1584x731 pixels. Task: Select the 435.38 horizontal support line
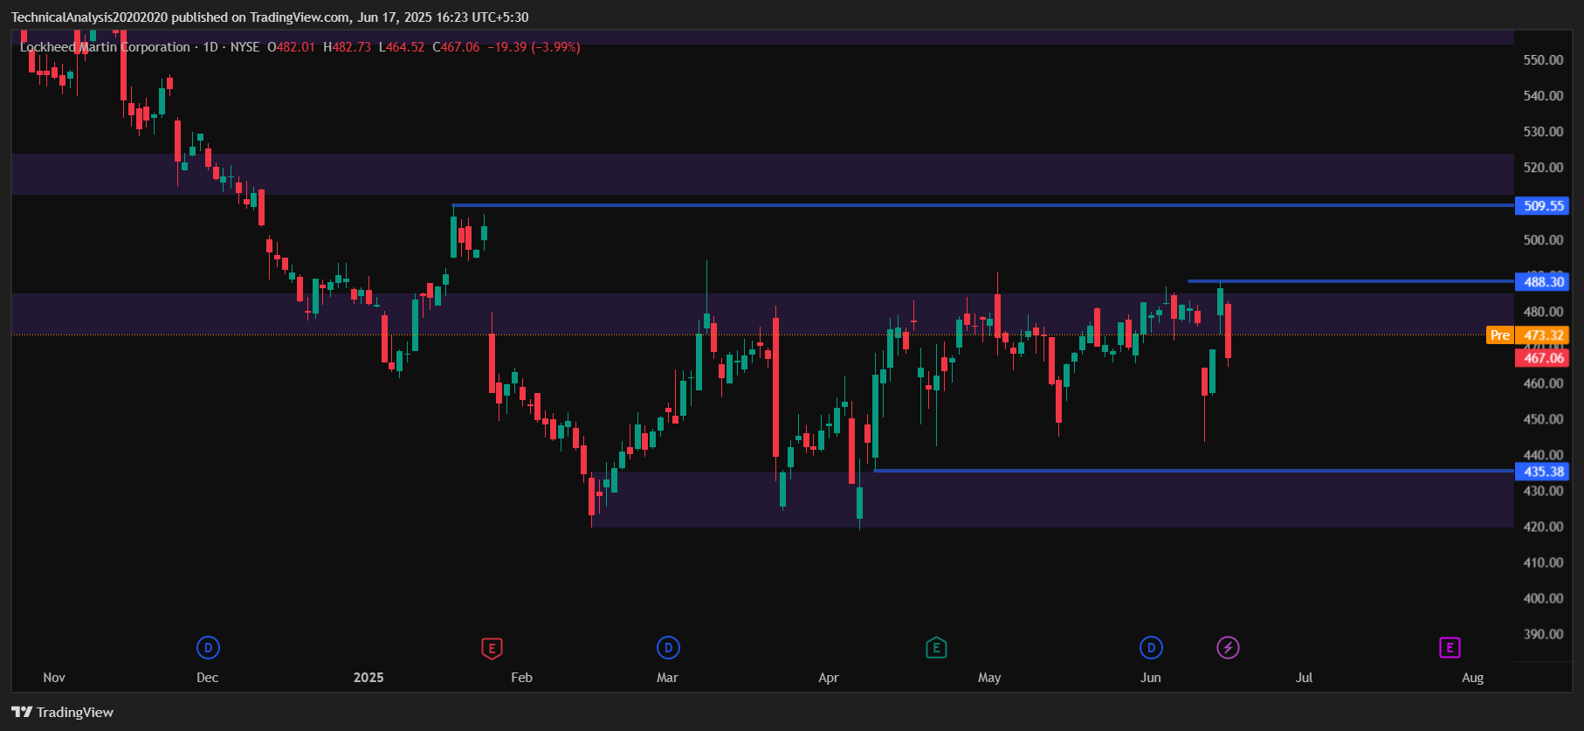pyautogui.click(x=1193, y=471)
